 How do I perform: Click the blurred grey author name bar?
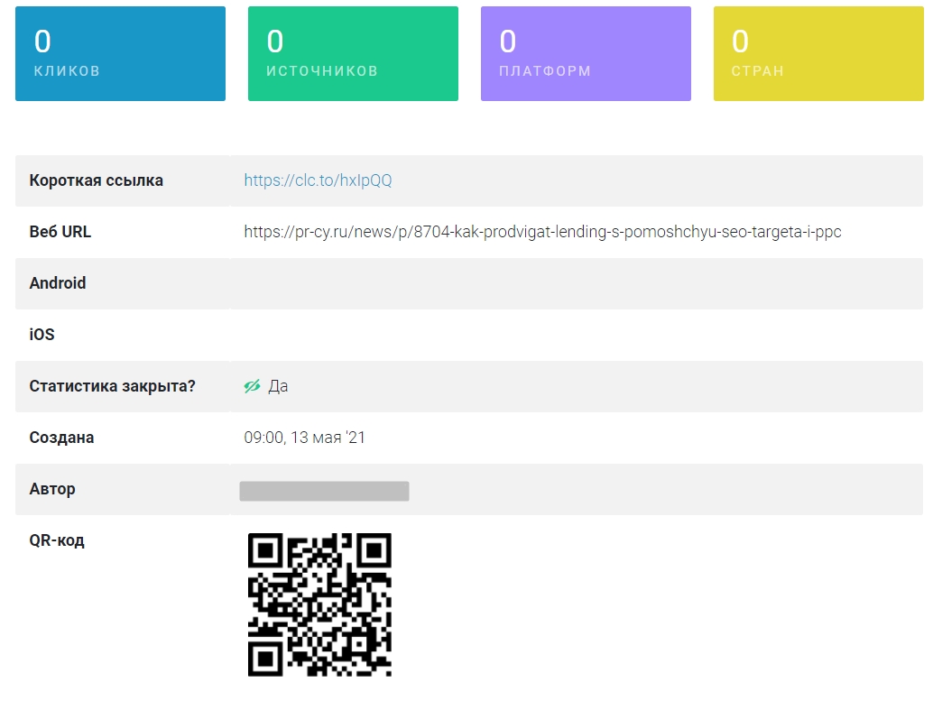[x=324, y=491]
